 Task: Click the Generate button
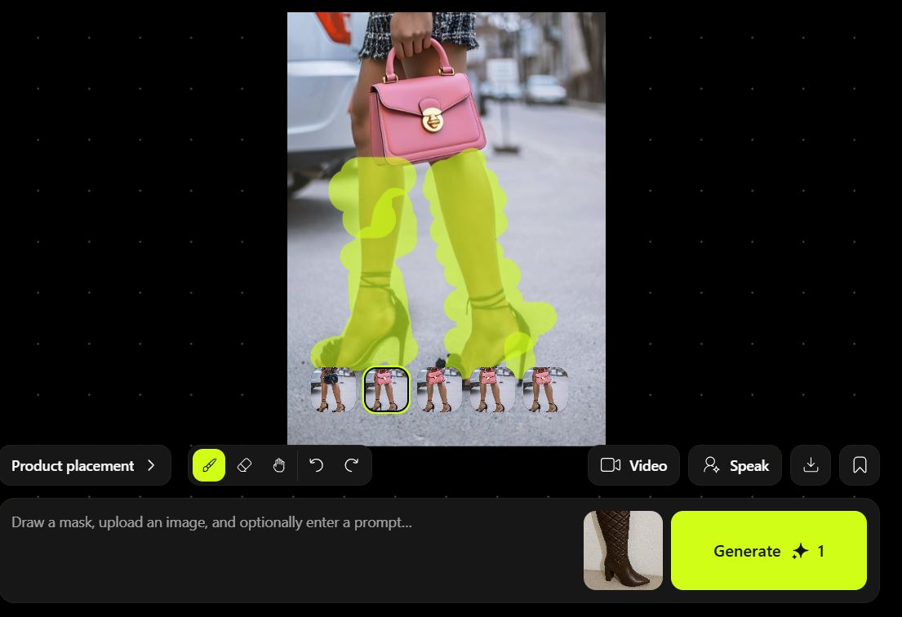769,550
